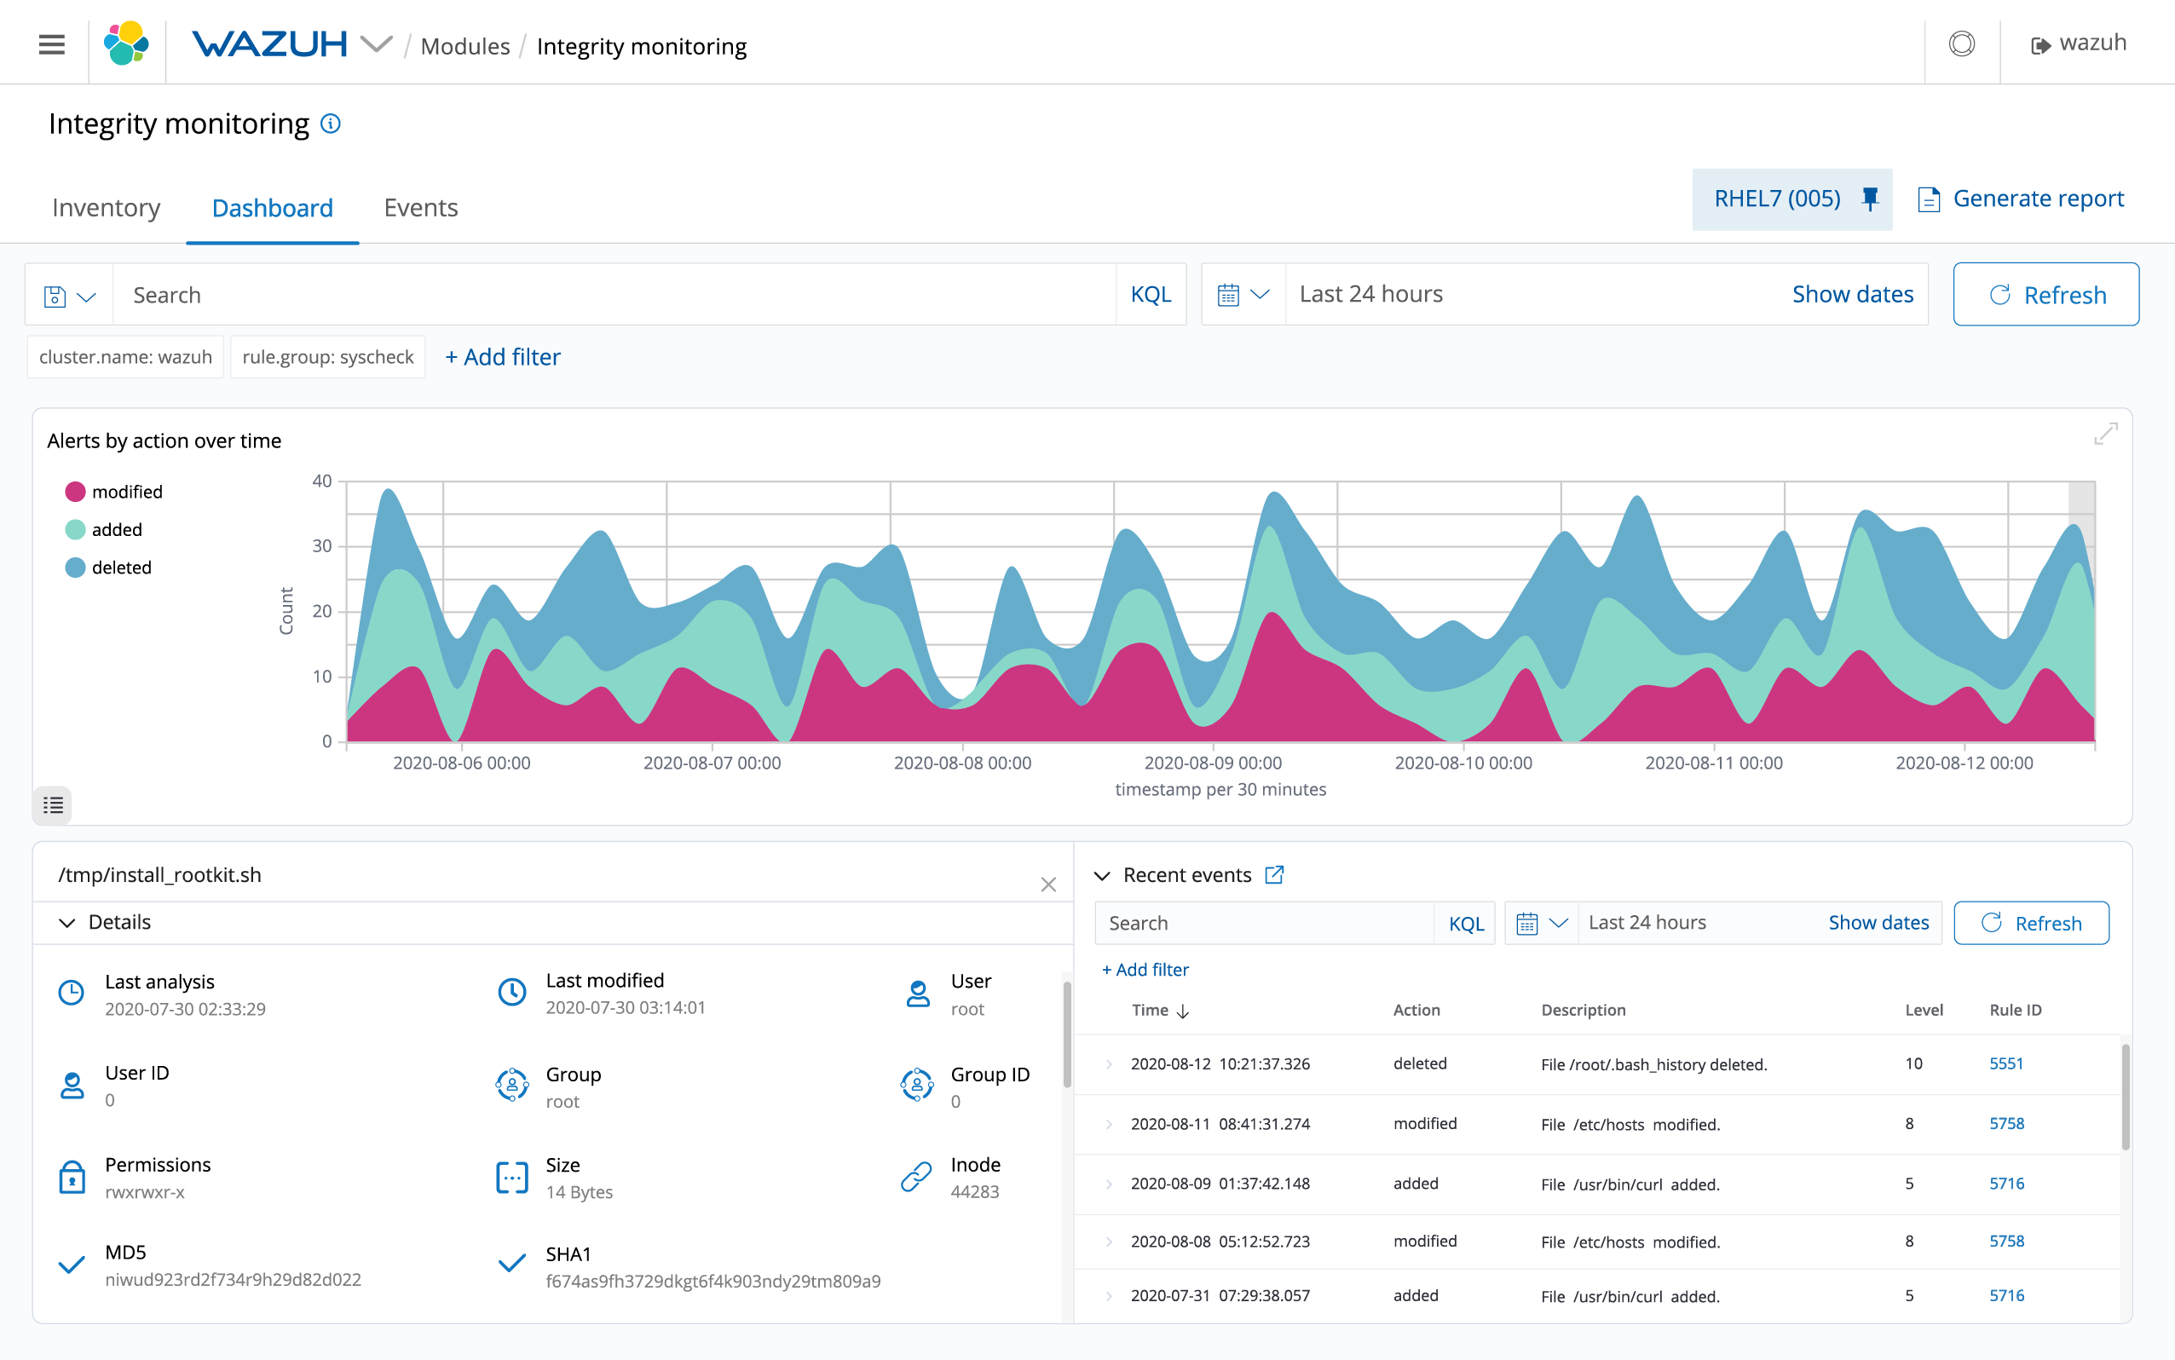Image resolution: width=2175 pixels, height=1360 pixels.
Task: Toggle the added series in the chart legend
Action: coord(117,529)
